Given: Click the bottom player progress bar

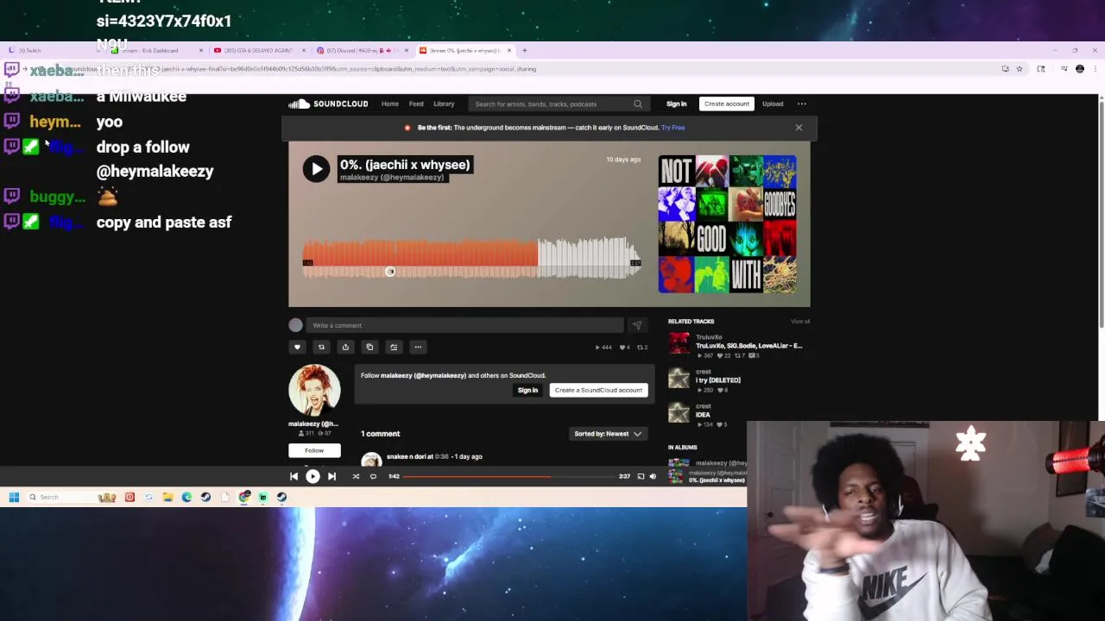Looking at the screenshot, I should pyautogui.click(x=509, y=476).
